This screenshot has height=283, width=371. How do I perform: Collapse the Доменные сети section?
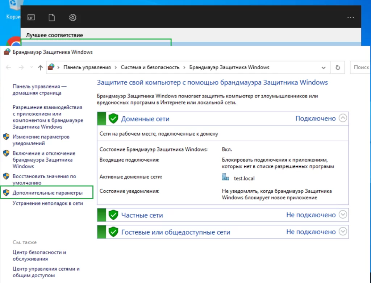[343, 118]
